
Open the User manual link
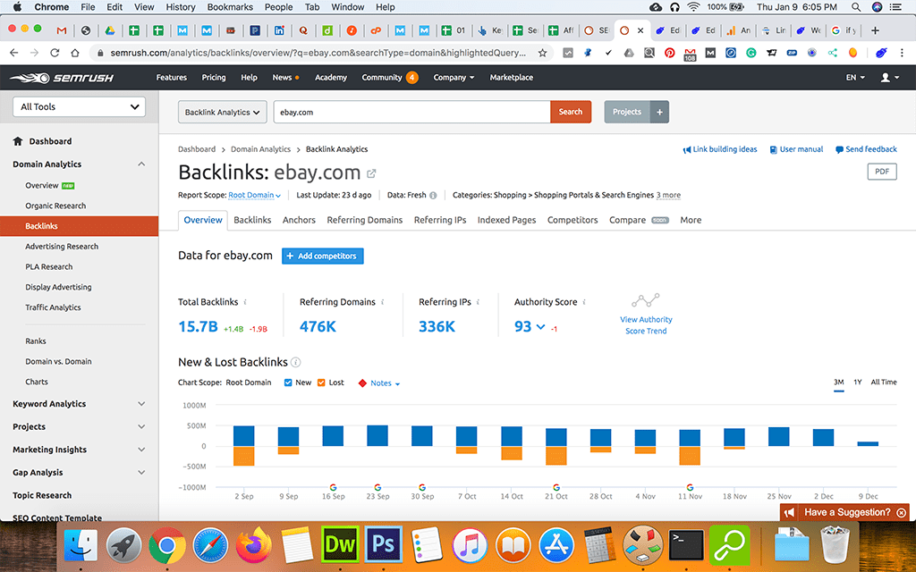point(796,149)
